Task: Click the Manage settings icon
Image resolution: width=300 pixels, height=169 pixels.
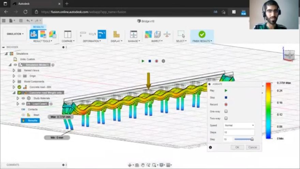Action: (134, 34)
